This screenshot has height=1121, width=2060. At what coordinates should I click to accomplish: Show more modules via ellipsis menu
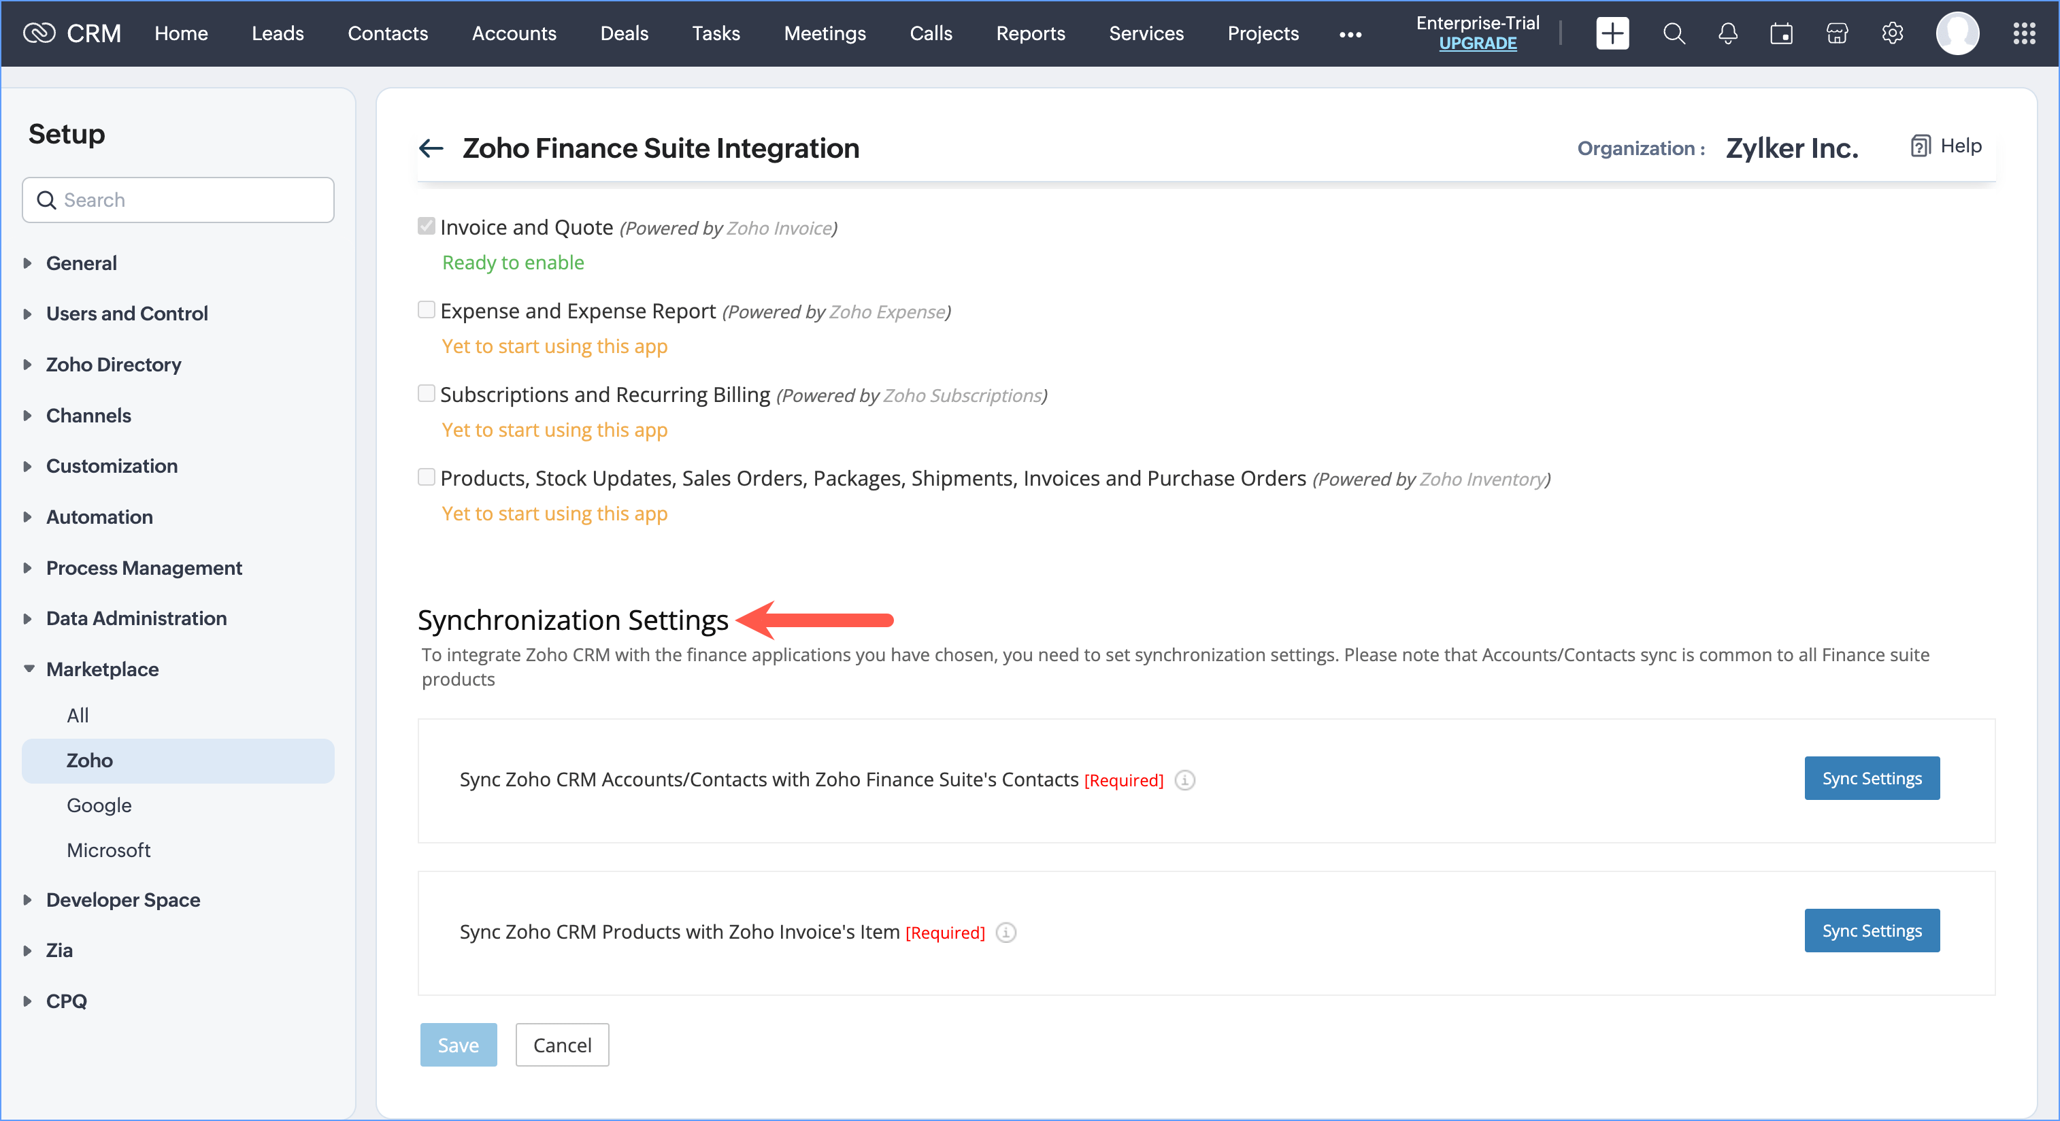click(x=1350, y=35)
